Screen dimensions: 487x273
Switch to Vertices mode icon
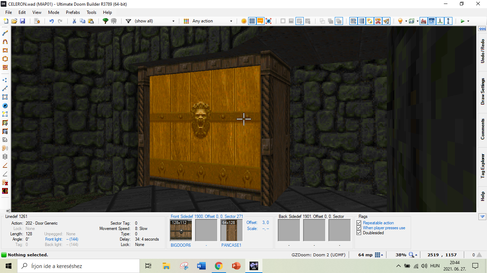pyautogui.click(x=5, y=80)
